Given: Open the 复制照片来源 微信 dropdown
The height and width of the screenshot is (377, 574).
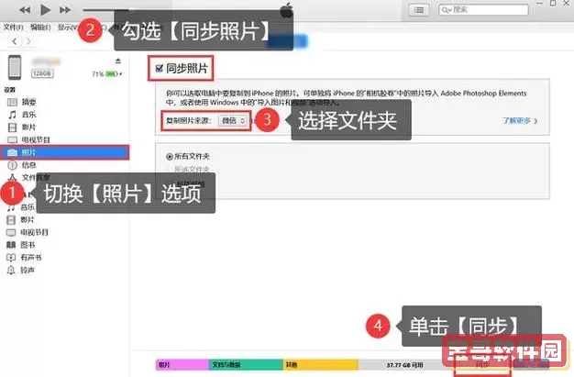Looking at the screenshot, I should 233,120.
